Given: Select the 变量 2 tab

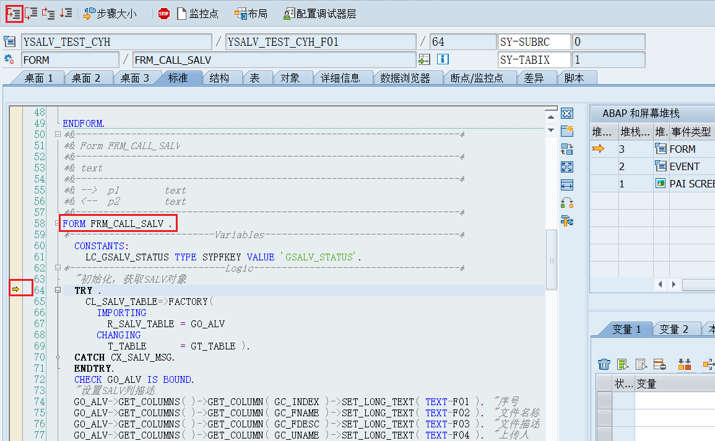Looking at the screenshot, I should [x=674, y=329].
